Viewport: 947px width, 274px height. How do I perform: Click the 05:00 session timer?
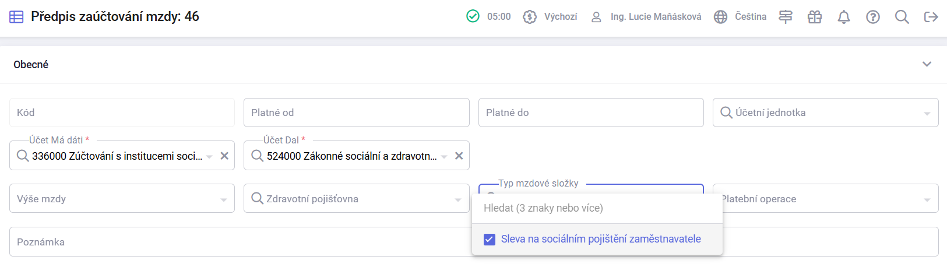point(499,17)
